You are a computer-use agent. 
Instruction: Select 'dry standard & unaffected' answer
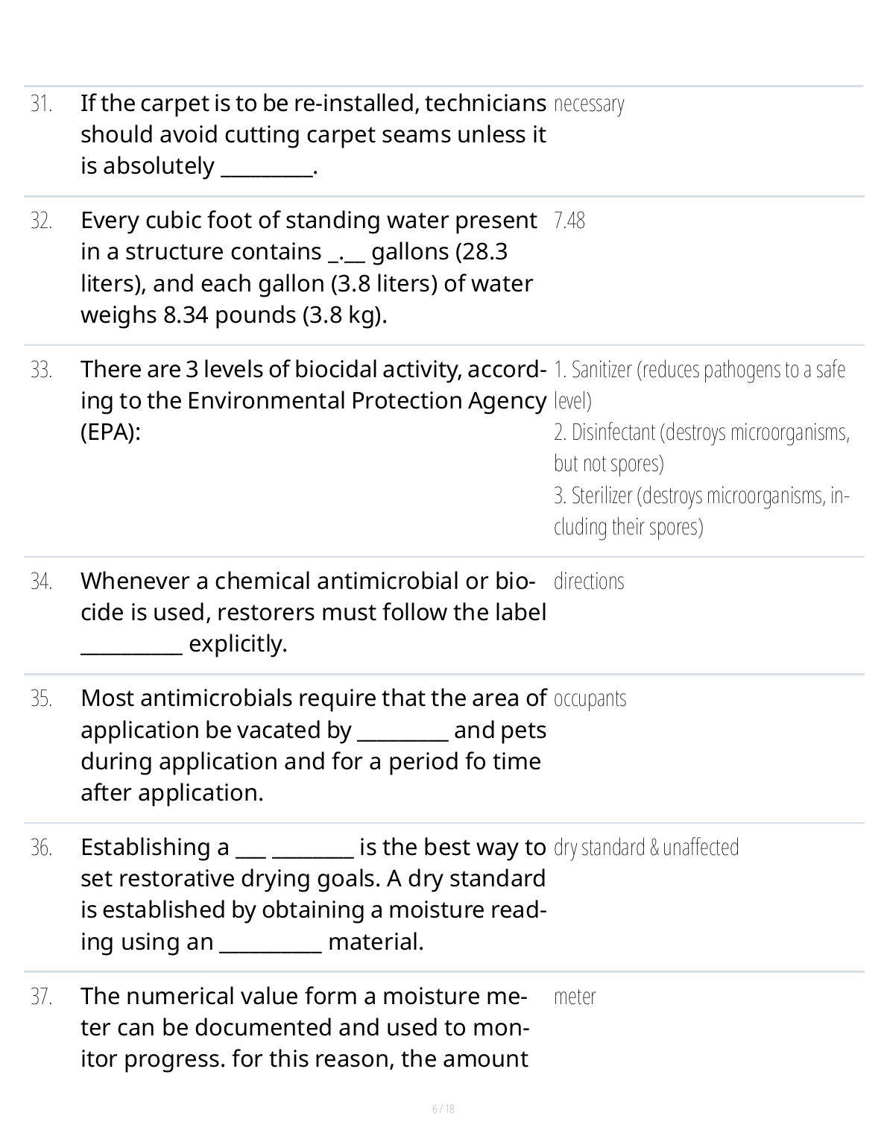click(646, 848)
